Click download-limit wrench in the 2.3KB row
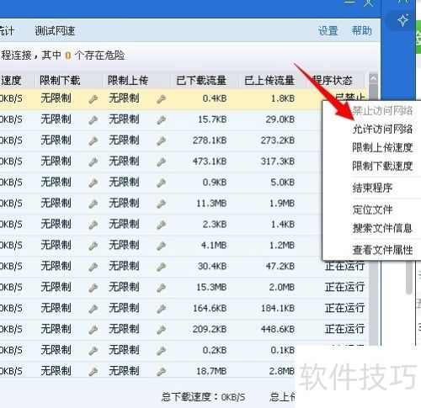 (93, 225)
